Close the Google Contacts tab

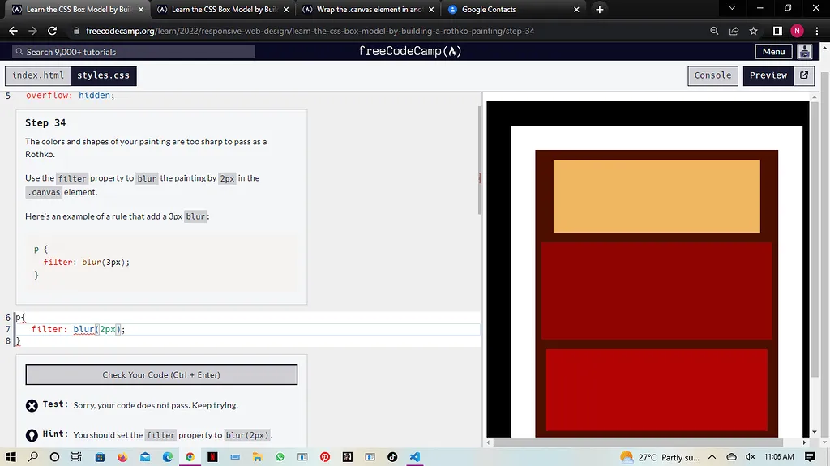(576, 10)
